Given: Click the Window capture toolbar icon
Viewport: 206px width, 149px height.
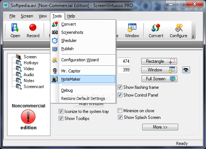Looking at the screenshot, I should (x=132, y=30).
